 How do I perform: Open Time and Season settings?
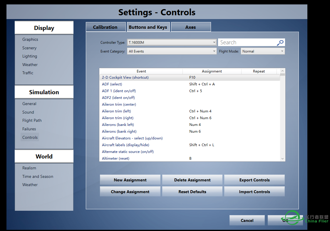[x=38, y=176]
